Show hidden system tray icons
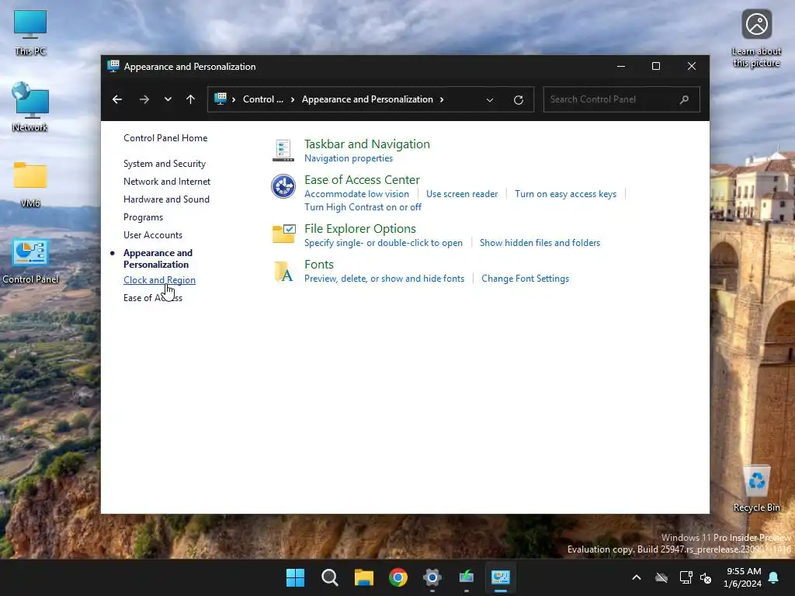The width and height of the screenshot is (795, 596). [637, 577]
